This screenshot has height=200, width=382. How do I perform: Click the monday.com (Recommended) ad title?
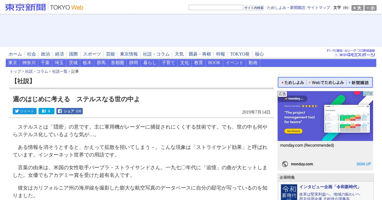click(x=307, y=145)
